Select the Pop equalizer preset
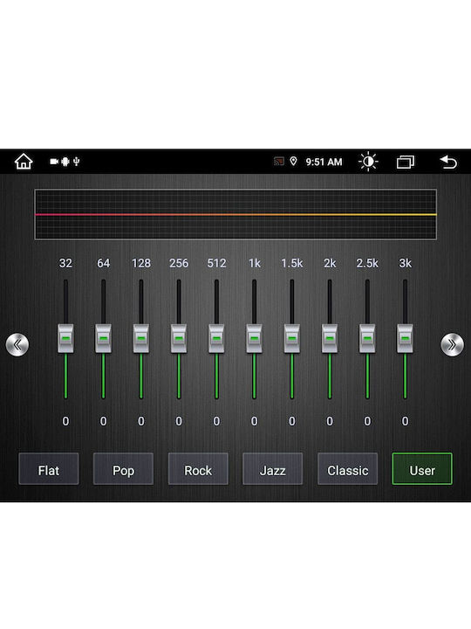 click(x=123, y=469)
